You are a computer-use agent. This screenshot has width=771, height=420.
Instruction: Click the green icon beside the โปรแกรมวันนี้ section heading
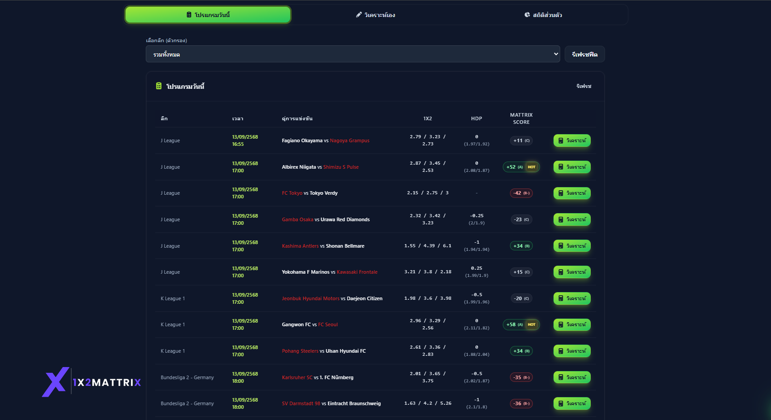click(159, 86)
